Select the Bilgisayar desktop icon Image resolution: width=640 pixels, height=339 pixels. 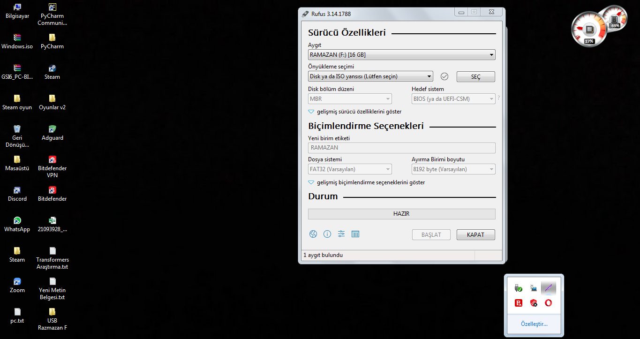[17, 11]
